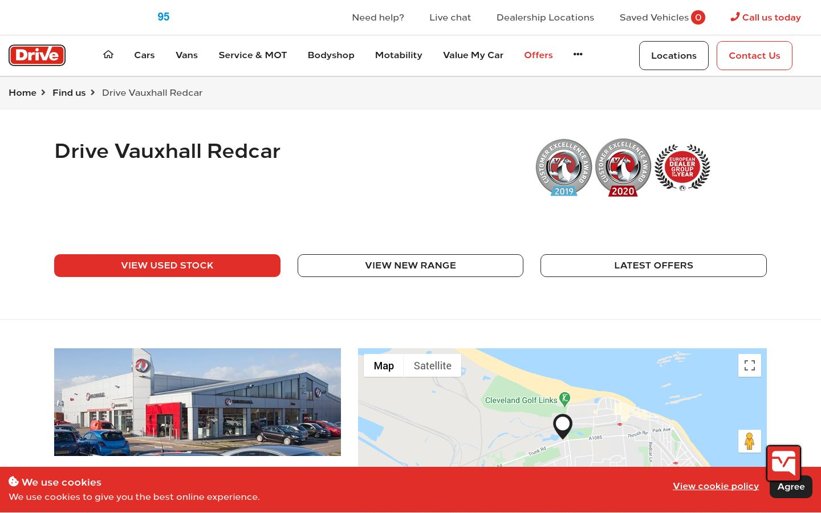Click the Drive logo

(x=37, y=55)
